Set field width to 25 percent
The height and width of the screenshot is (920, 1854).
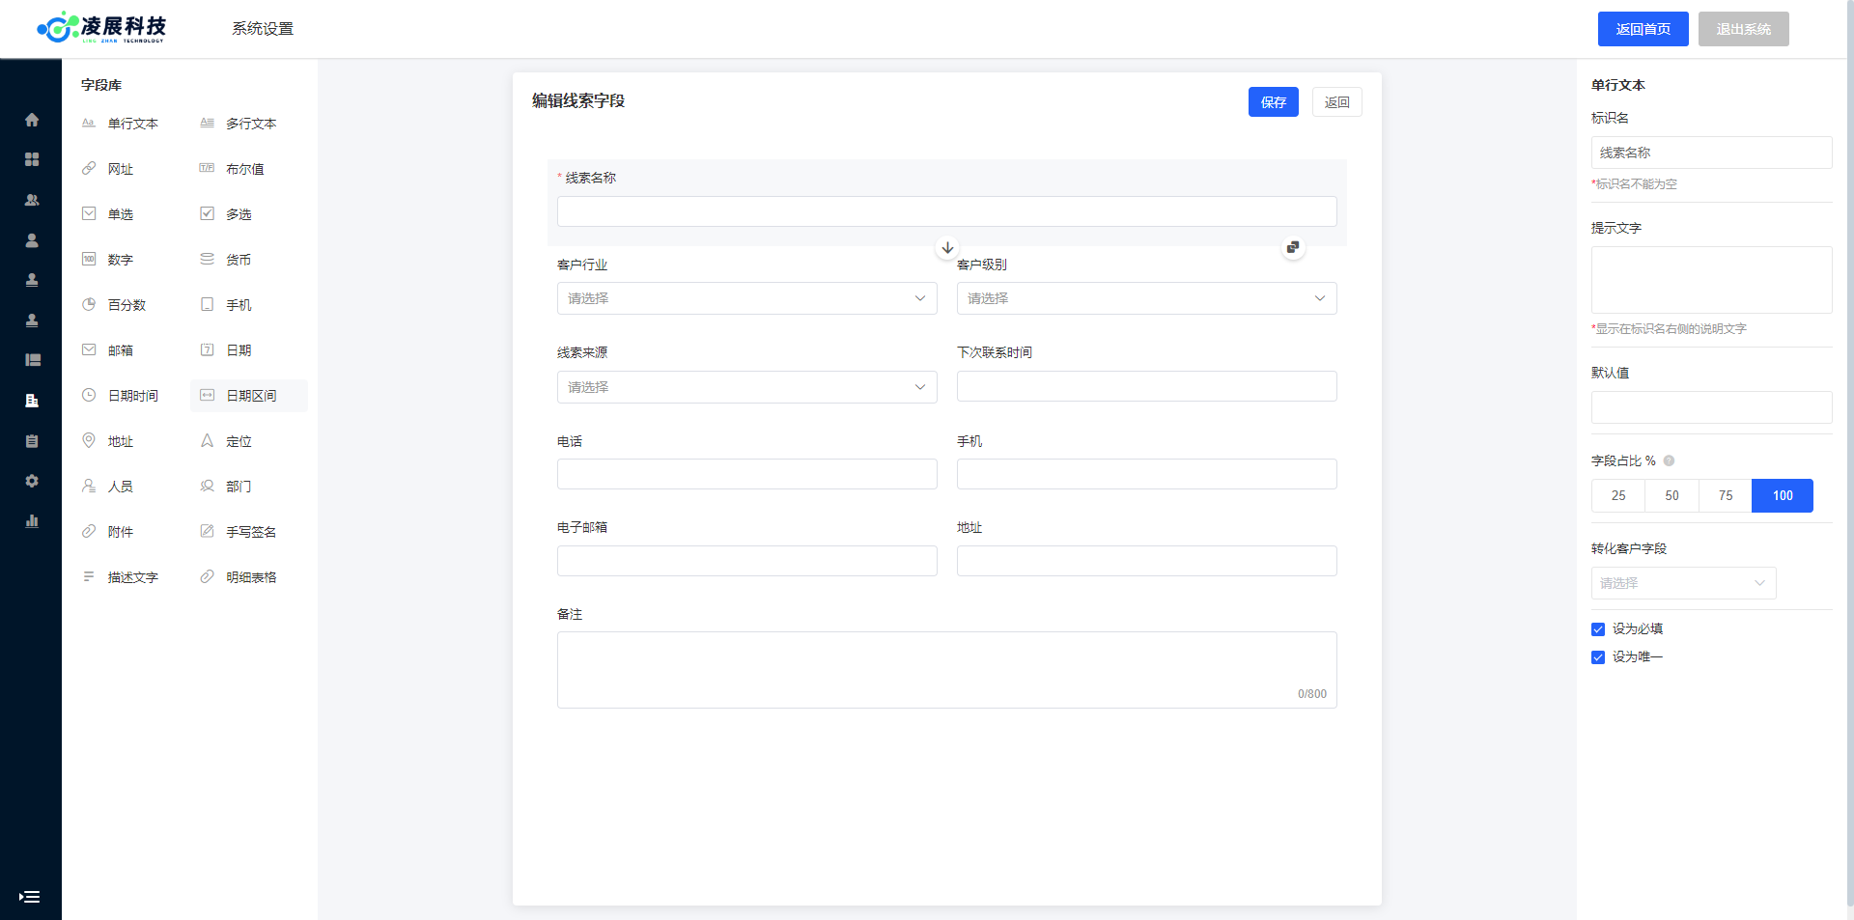[1618, 495]
